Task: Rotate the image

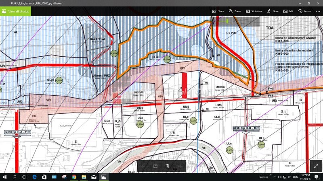Action: 304,11
